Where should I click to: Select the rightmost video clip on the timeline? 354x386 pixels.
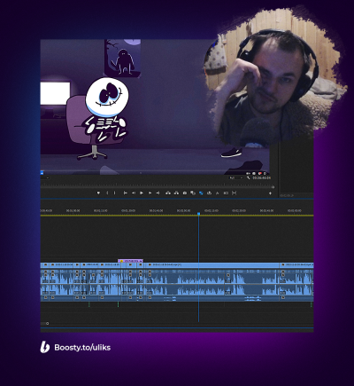[x=296, y=265]
